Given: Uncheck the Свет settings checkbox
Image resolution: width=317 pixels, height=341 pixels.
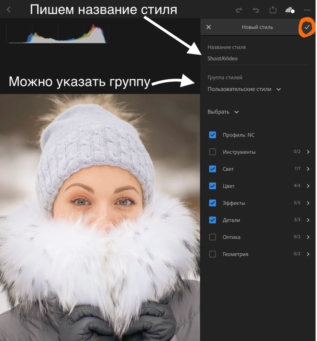Looking at the screenshot, I should tap(212, 169).
